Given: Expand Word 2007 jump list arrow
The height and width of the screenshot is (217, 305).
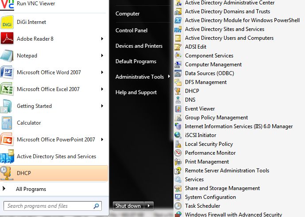Looking at the screenshot, I should click(x=102, y=72).
